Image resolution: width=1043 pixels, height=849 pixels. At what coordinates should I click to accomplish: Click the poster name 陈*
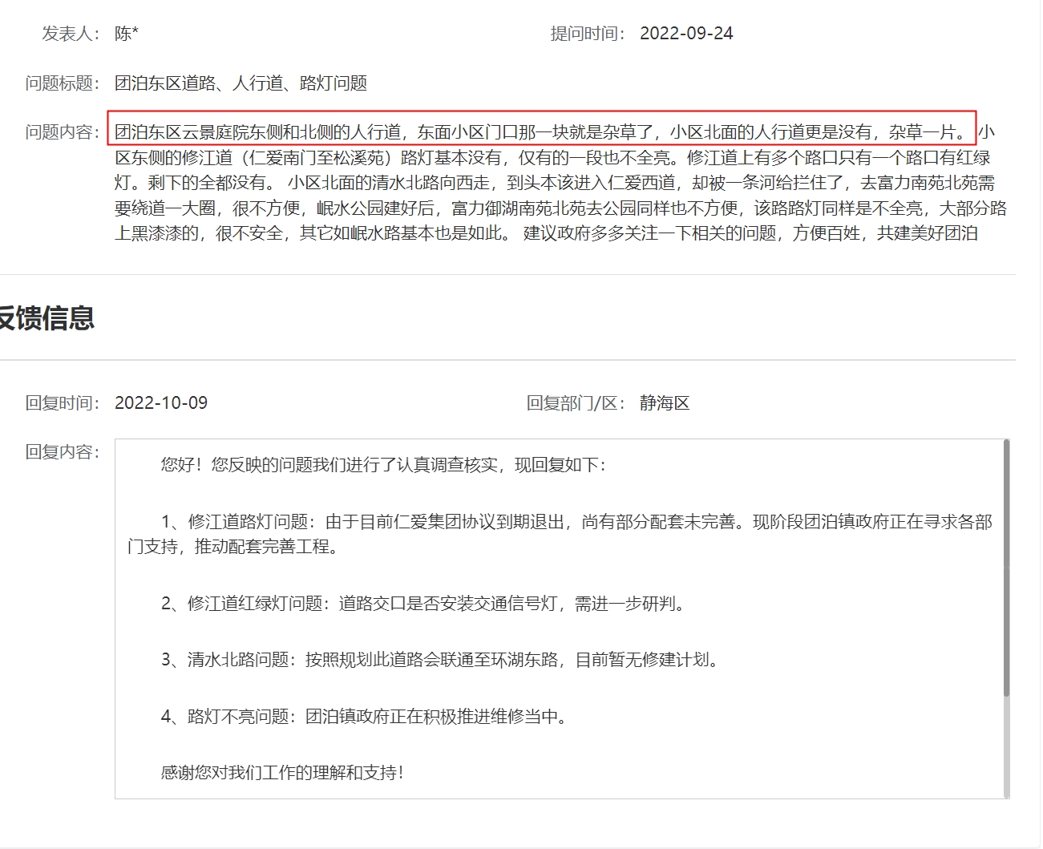(127, 34)
